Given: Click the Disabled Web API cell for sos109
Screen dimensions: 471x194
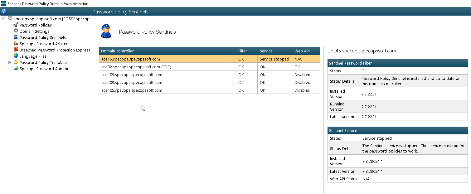Looking at the screenshot, I should coord(306,75).
